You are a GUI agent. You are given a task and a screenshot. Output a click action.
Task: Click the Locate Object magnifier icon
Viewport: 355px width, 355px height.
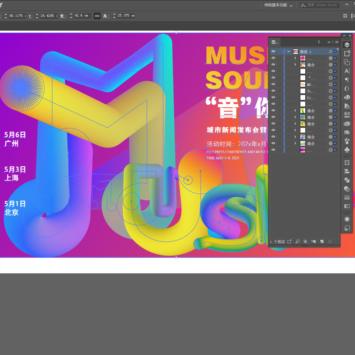pos(297,241)
